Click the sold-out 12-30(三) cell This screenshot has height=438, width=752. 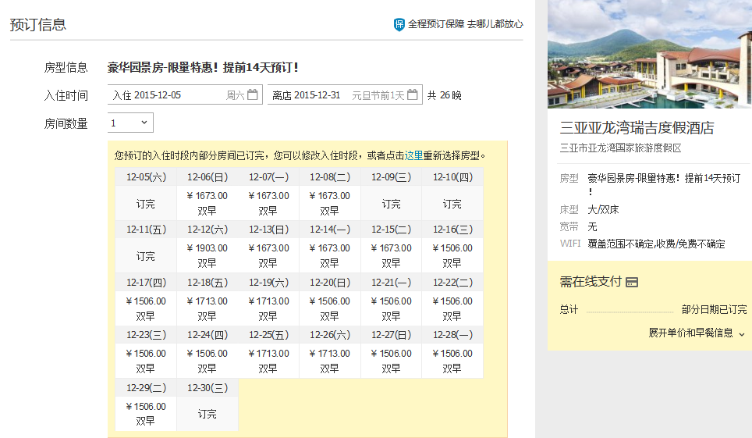coord(207,414)
